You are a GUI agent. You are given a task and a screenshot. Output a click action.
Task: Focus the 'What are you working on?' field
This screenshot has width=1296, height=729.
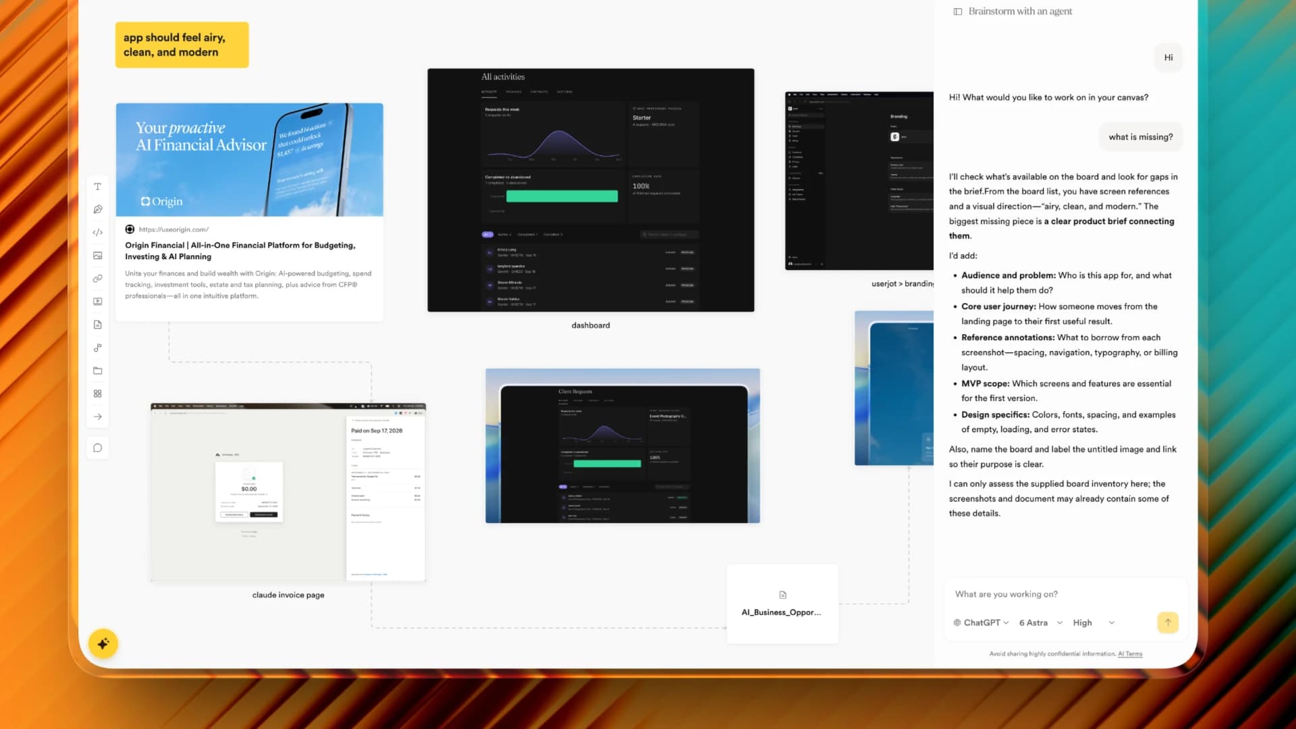click(1065, 594)
